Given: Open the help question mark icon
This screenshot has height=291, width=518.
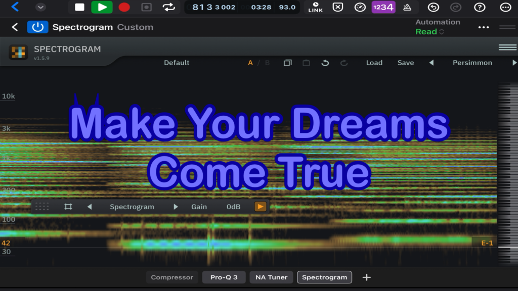Looking at the screenshot, I should (480, 7).
